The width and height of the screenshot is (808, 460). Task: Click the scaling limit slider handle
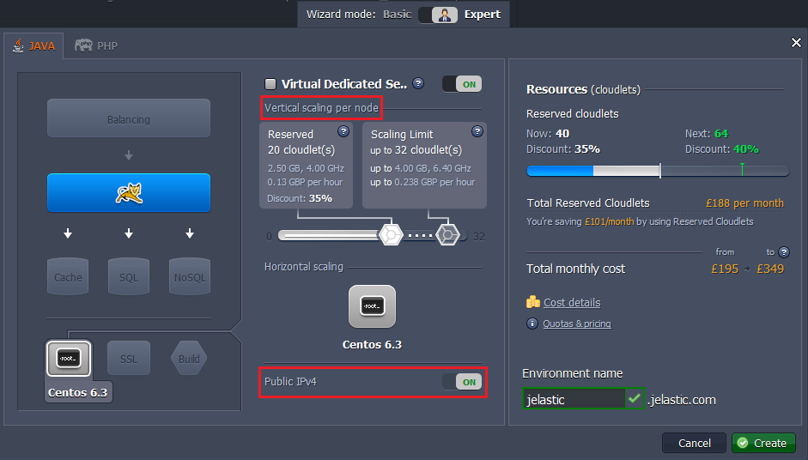pyautogui.click(x=448, y=235)
